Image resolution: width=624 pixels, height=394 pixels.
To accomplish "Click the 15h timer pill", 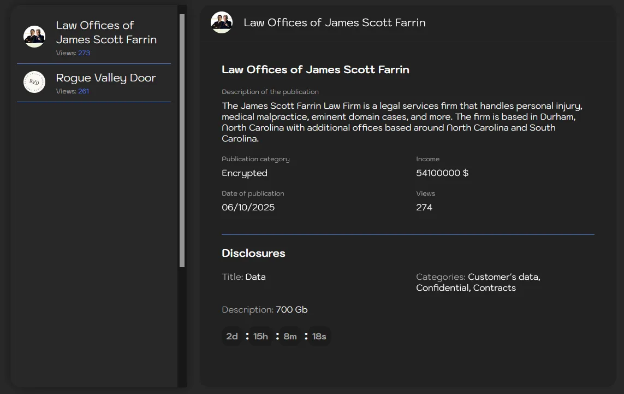I will point(260,336).
